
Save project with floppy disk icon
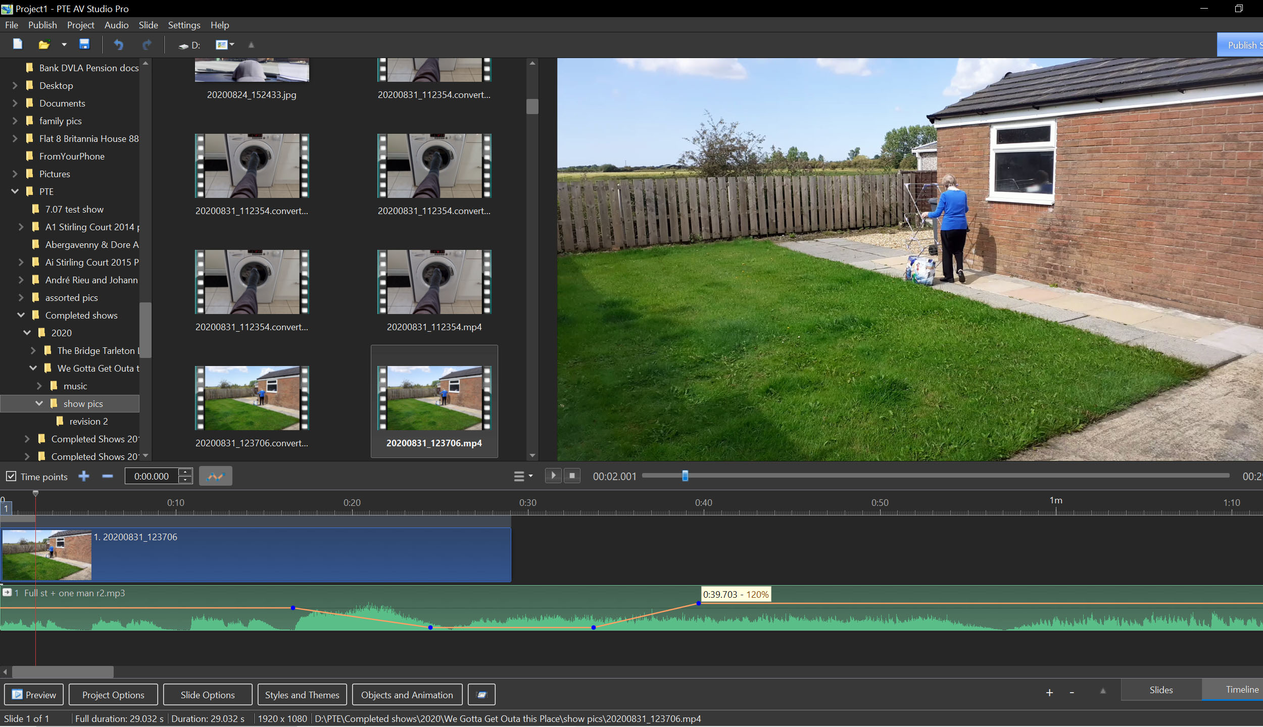[x=84, y=44]
